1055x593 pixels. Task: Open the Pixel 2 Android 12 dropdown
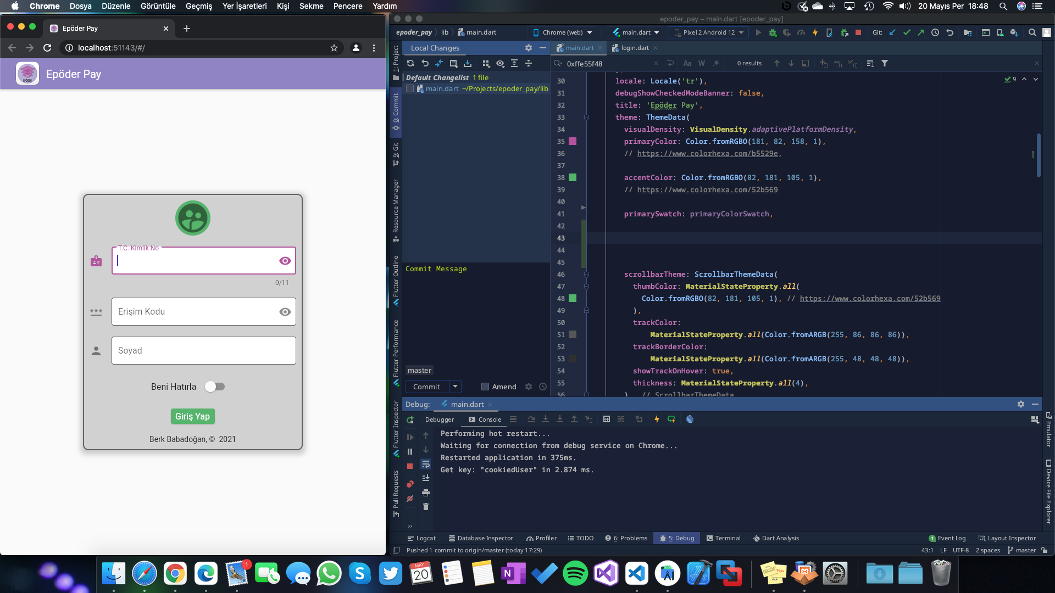click(x=709, y=33)
